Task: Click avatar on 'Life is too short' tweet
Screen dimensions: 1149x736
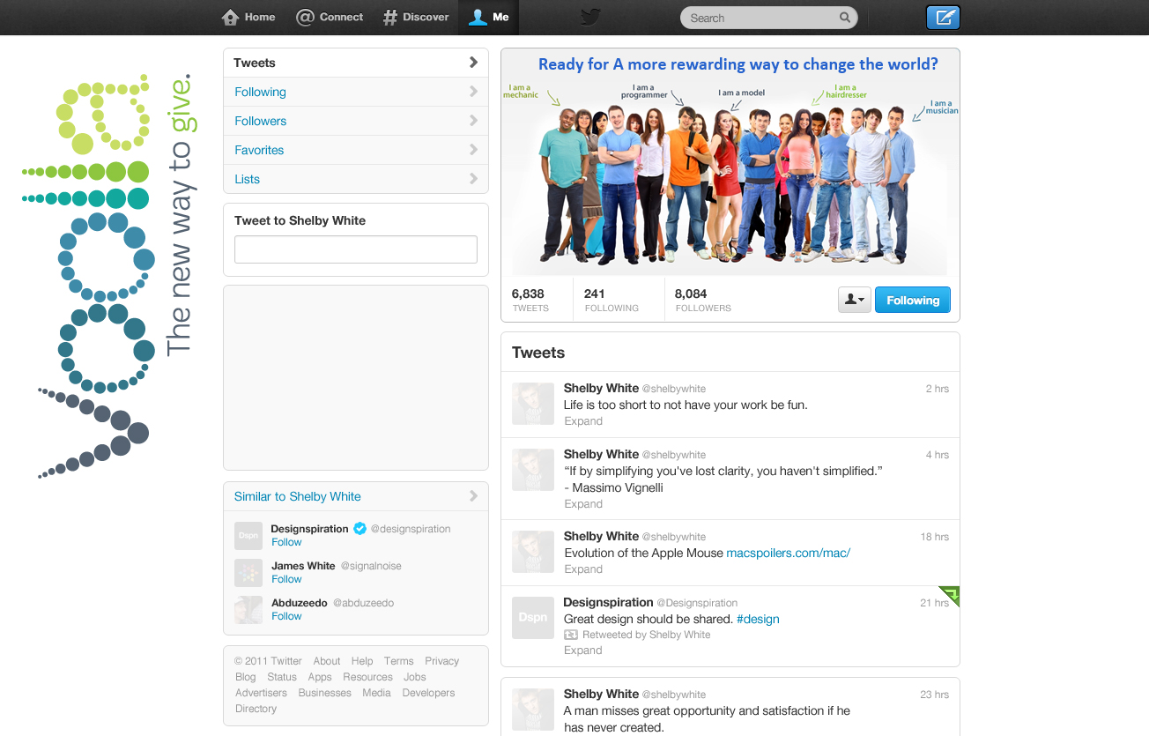Action: click(x=533, y=404)
